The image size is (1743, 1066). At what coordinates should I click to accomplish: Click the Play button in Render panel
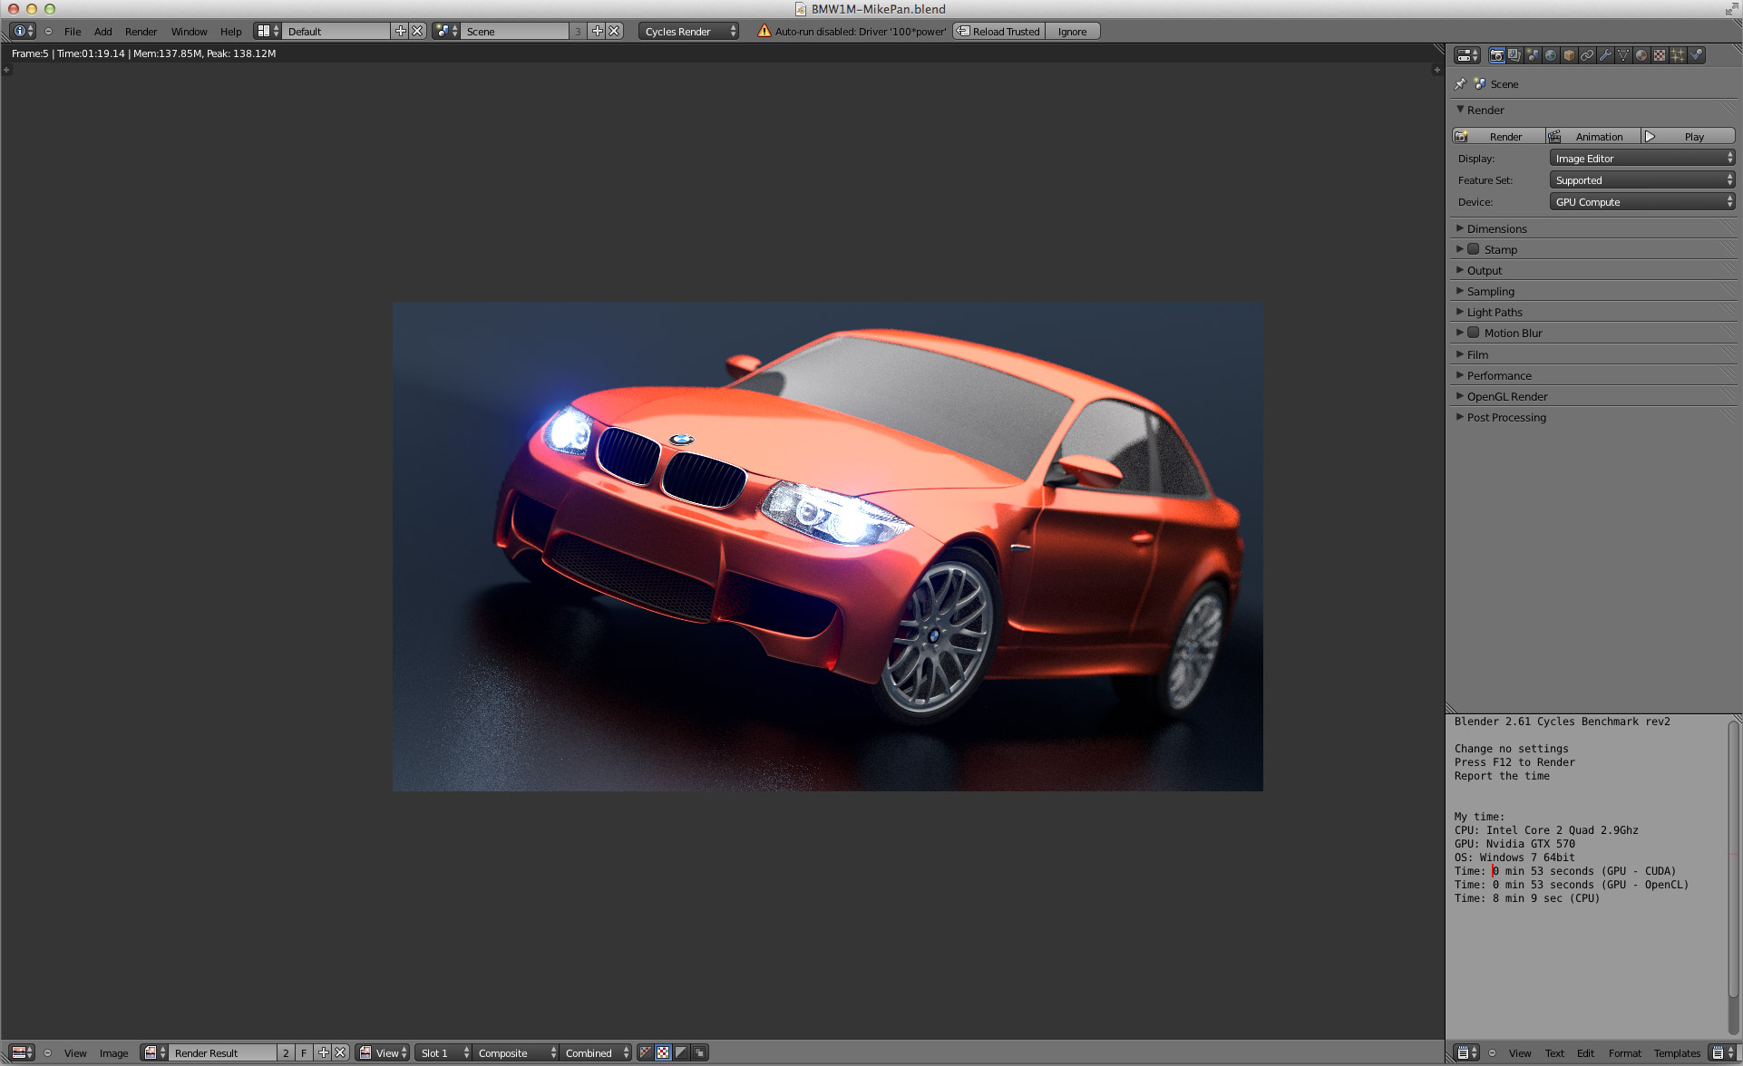[1689, 136]
